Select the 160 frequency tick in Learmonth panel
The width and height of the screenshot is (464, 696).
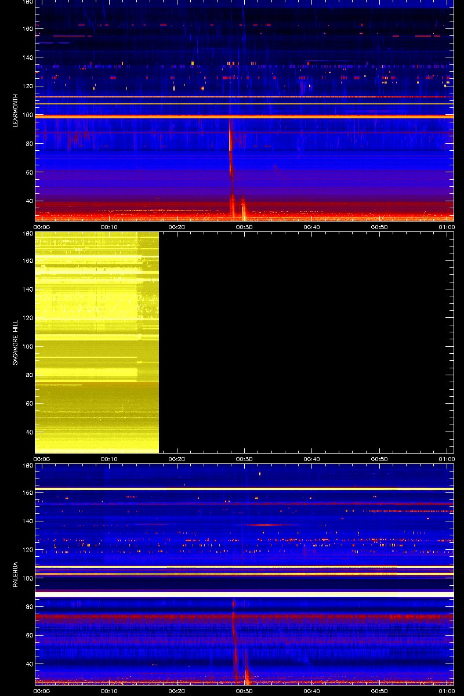[x=27, y=28]
